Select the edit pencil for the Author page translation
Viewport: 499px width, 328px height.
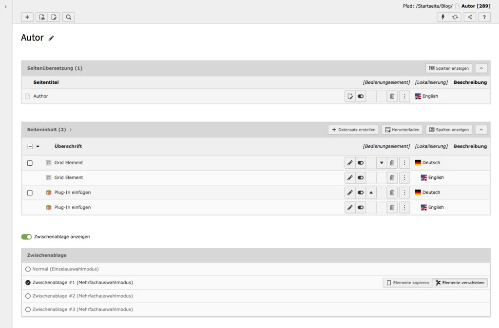[350, 96]
